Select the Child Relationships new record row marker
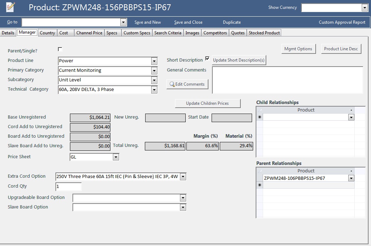The width and height of the screenshot is (371, 246). (x=260, y=117)
